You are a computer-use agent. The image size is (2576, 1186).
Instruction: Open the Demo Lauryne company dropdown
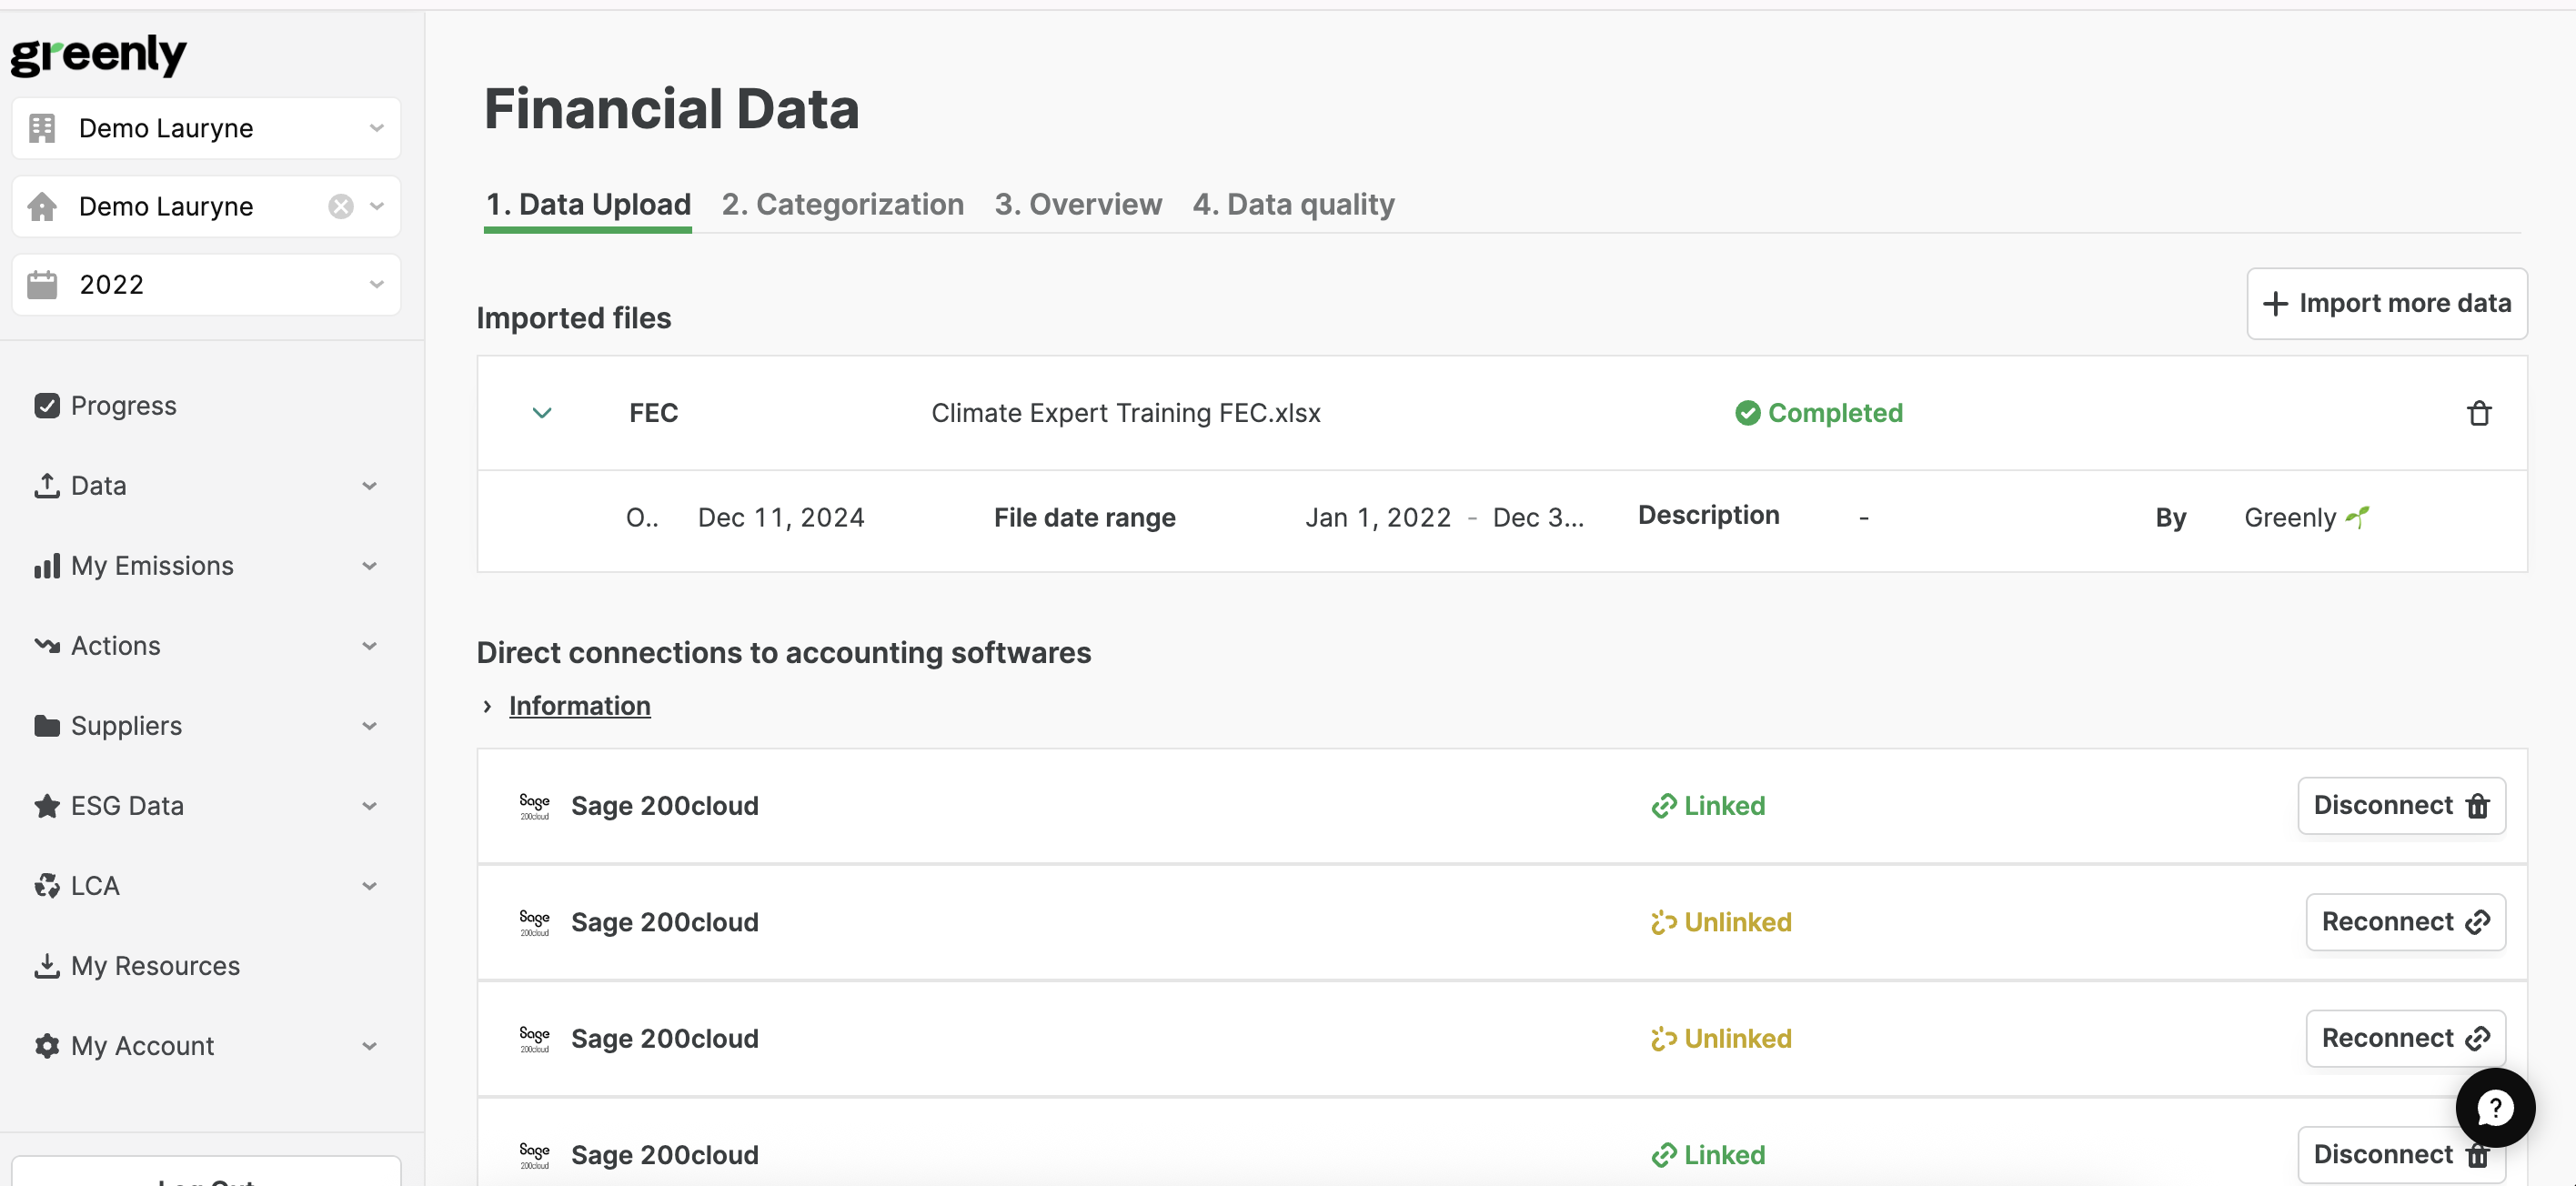206,128
